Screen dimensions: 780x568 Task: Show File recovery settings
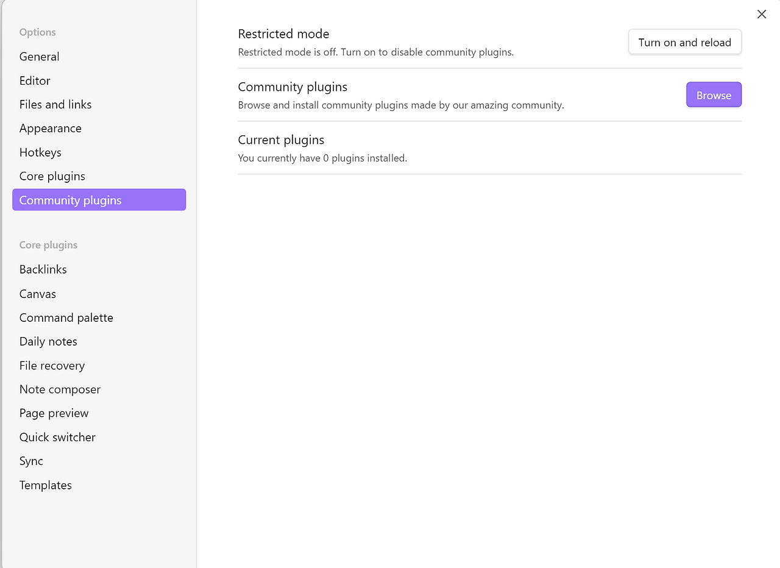click(x=52, y=366)
